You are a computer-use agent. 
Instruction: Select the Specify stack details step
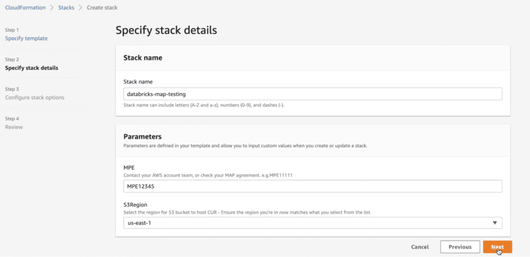(x=31, y=68)
